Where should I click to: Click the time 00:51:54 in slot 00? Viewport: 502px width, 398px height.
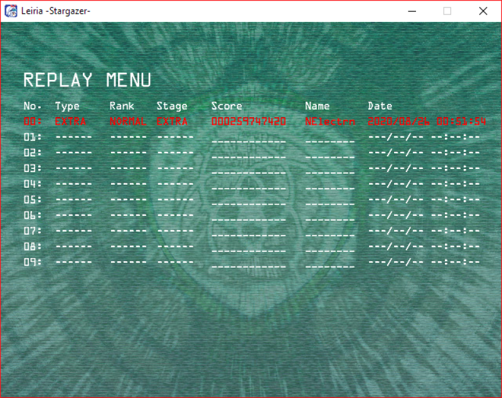(461, 121)
